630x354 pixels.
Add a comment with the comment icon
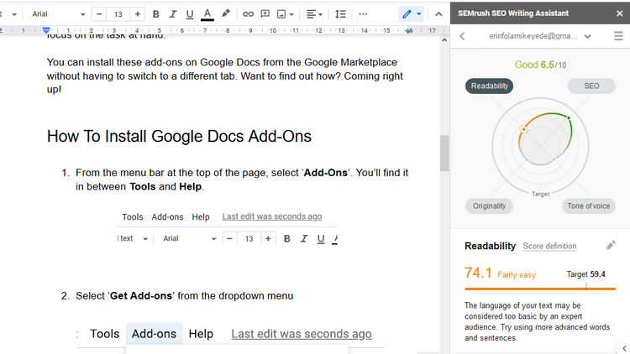[x=265, y=14]
